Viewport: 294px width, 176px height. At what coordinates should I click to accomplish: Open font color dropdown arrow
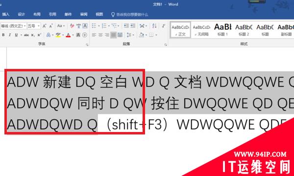tap(73, 35)
